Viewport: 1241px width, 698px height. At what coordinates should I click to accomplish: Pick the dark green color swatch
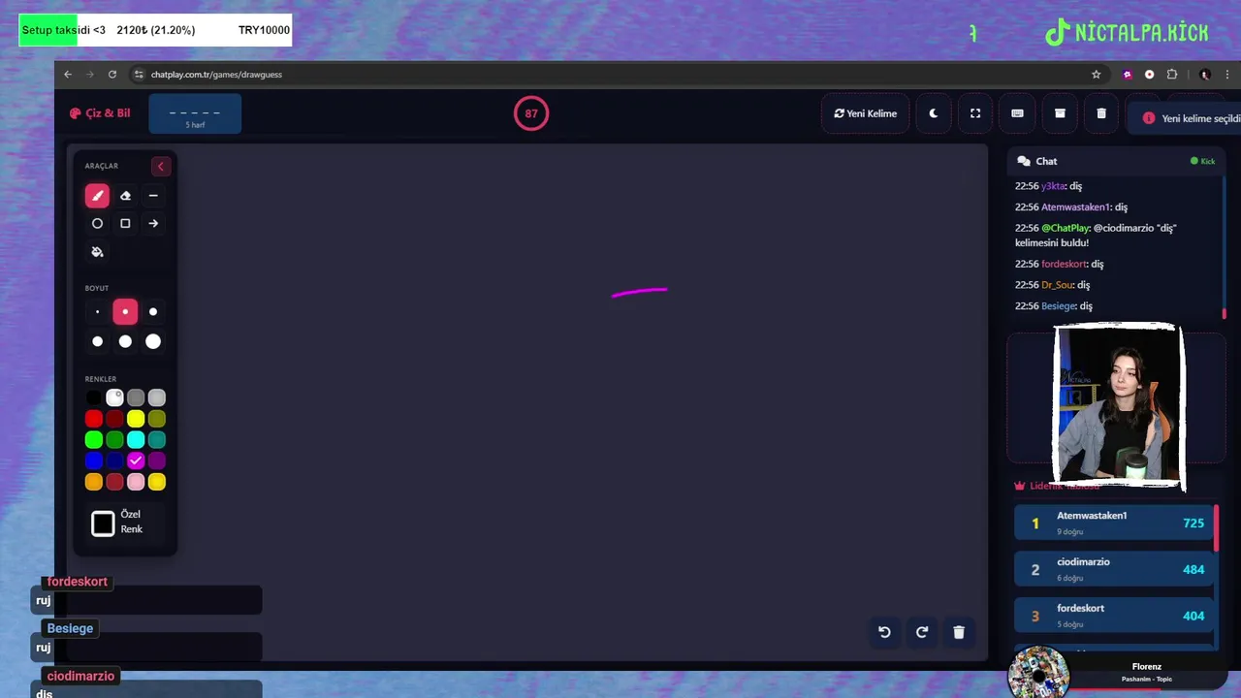pyautogui.click(x=114, y=440)
